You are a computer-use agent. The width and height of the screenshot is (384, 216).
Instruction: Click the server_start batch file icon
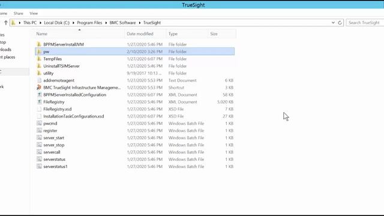pyautogui.click(x=39, y=137)
